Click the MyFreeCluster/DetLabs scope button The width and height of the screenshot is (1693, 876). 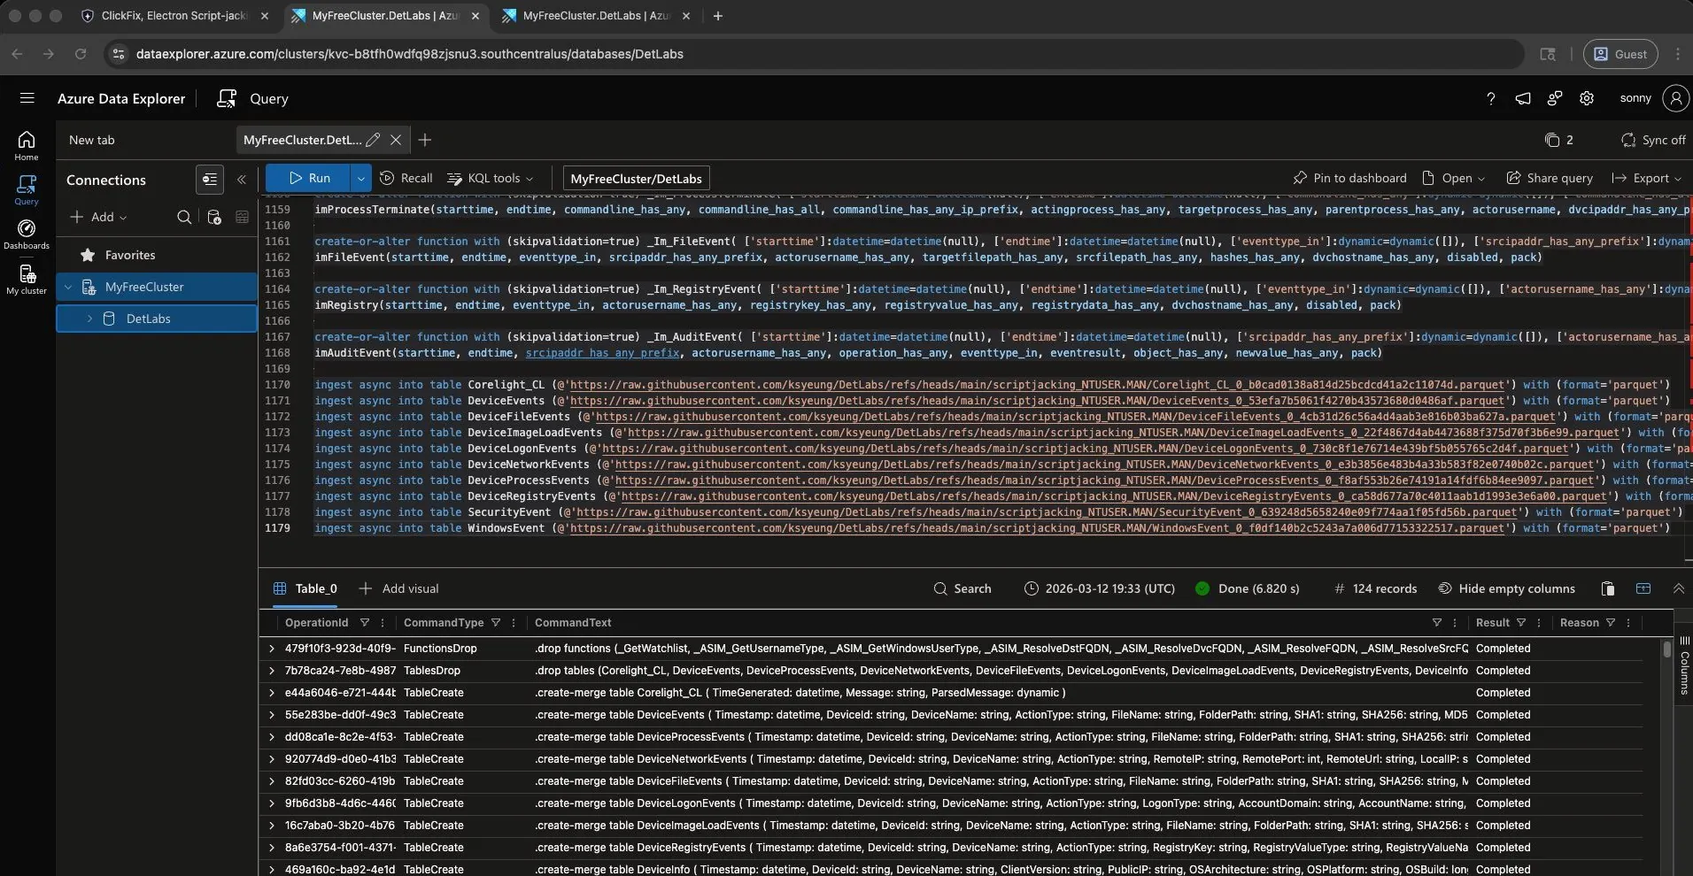pyautogui.click(x=636, y=178)
